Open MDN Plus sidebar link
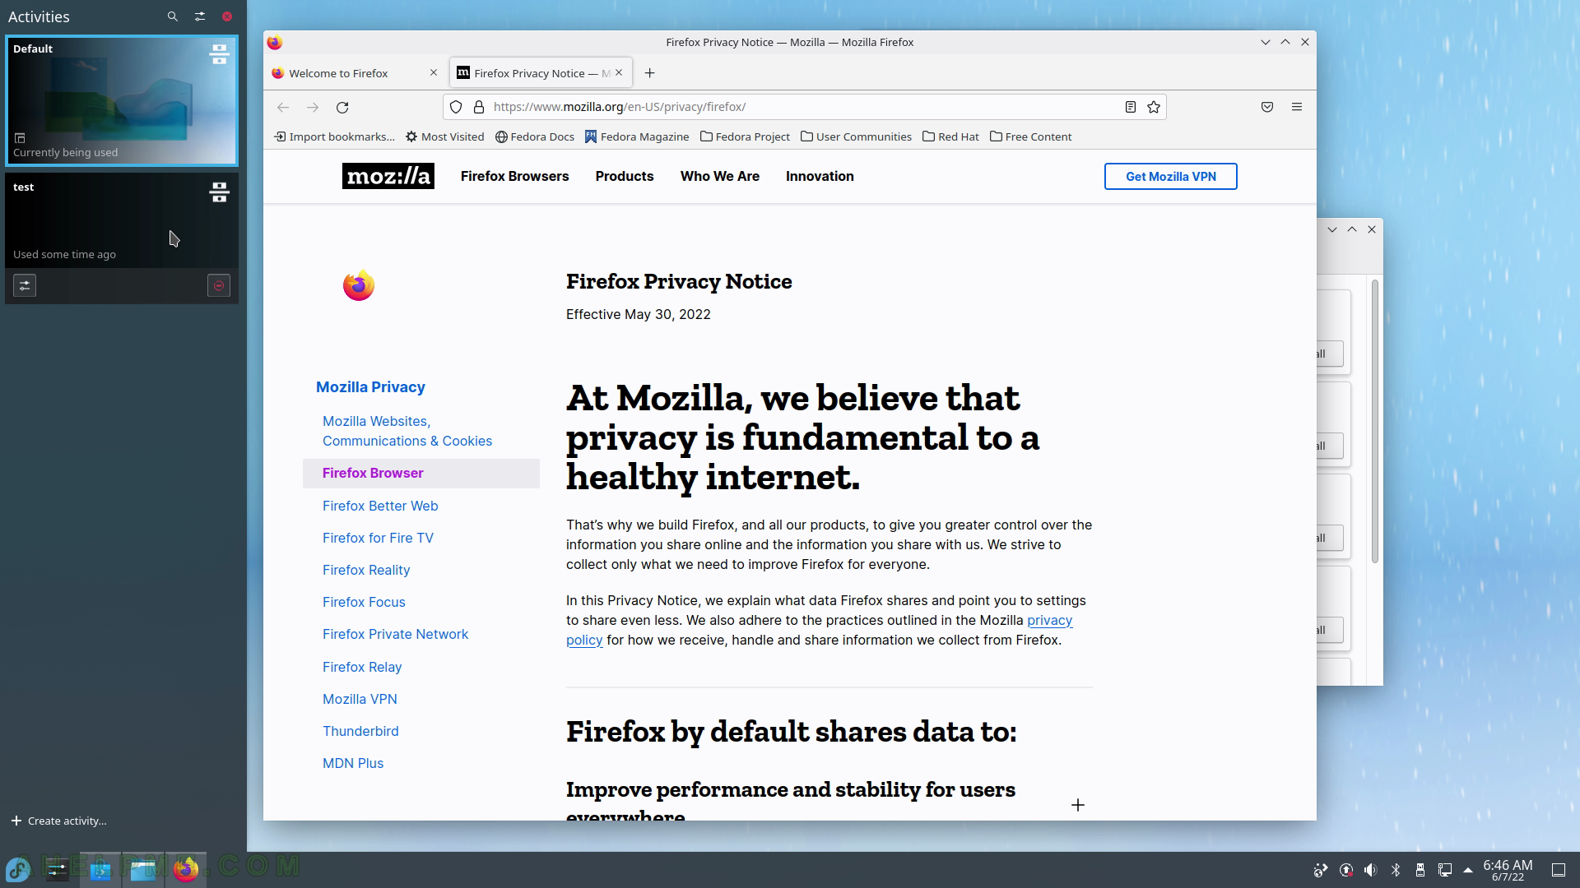1580x888 pixels. (353, 763)
